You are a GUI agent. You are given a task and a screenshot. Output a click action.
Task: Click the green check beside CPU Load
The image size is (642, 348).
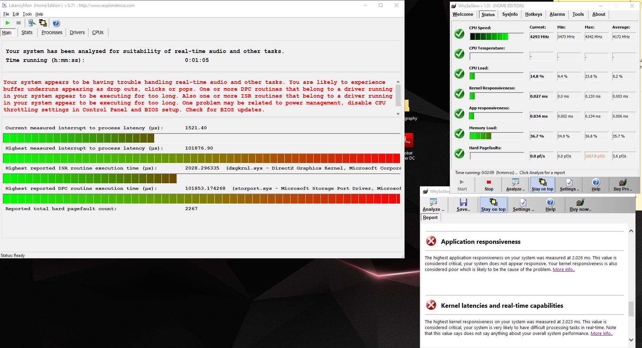459,74
